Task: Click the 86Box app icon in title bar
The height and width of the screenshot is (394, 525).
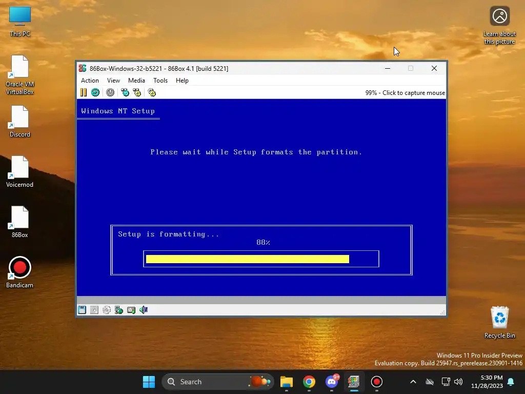Action: coord(83,68)
